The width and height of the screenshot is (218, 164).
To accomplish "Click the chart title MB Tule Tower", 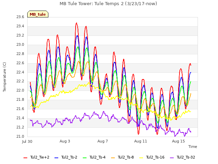I will (x=108, y=3).
